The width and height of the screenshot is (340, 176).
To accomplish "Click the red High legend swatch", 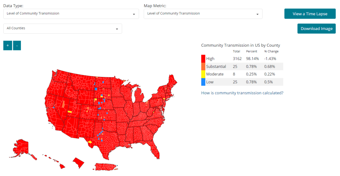I will click(203, 59).
